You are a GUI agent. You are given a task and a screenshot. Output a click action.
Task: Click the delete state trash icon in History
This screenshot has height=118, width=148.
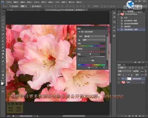coord(143,62)
